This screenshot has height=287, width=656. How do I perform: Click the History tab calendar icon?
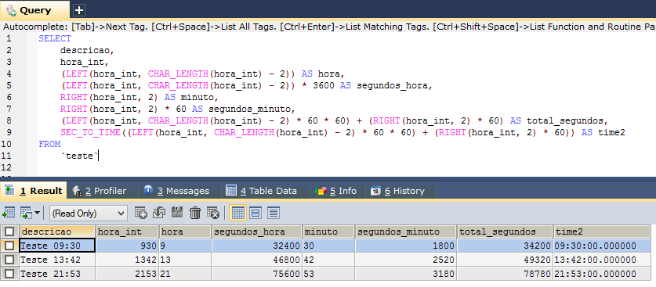[x=375, y=191]
